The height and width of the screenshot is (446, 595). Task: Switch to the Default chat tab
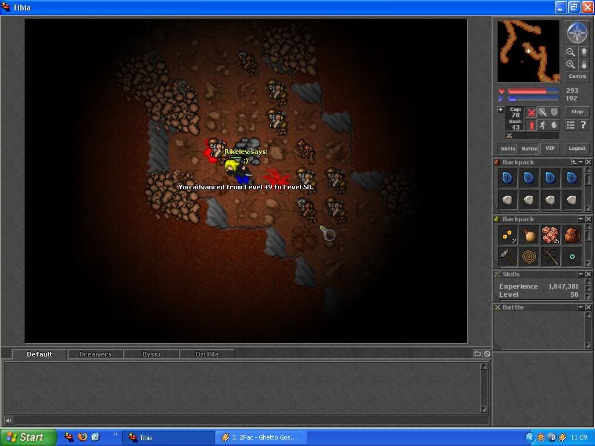(40, 354)
